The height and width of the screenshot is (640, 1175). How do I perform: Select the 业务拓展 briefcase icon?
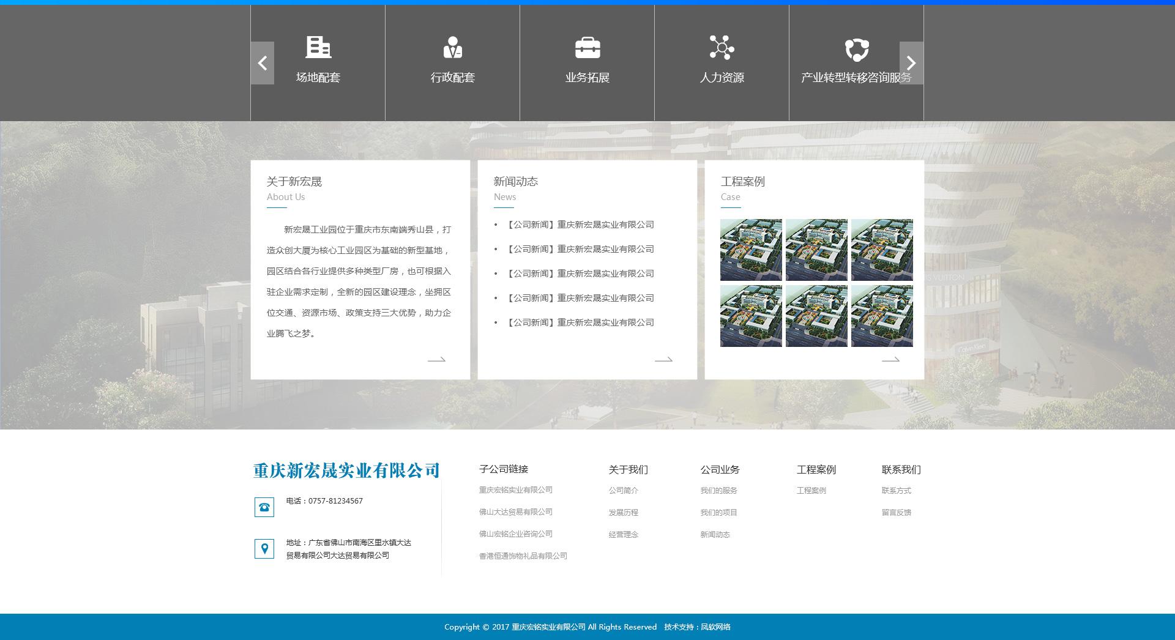[587, 47]
